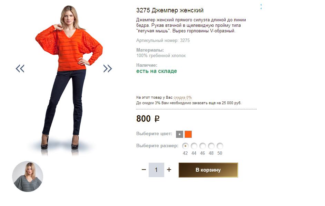Decrease quantity with the minus sign
This screenshot has width=325, height=206.
tap(144, 170)
